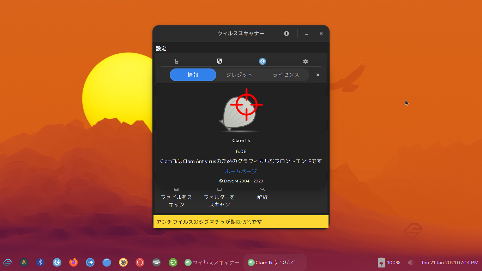Open the clock showing Thu 21 Jan 2021

click(450, 263)
